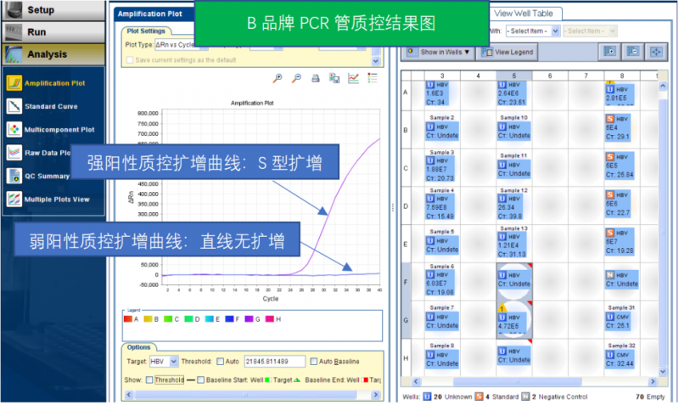Click the Show in Wells icon
Image resolution: width=679 pixels, height=405 pixels.
click(x=411, y=52)
